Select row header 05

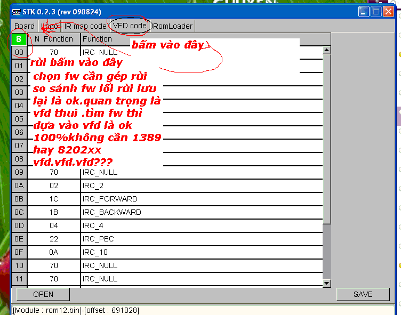(x=19, y=119)
